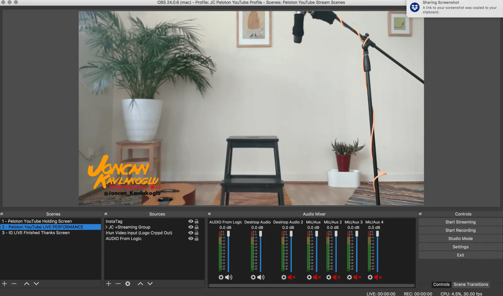The height and width of the screenshot is (296, 503).
Task: Move selected scene down
Action: coord(36,283)
